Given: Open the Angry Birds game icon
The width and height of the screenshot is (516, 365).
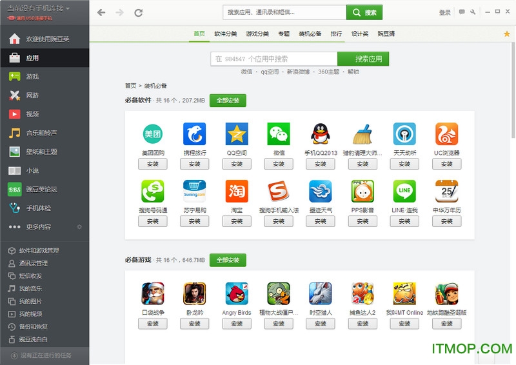Looking at the screenshot, I should pos(237,293).
